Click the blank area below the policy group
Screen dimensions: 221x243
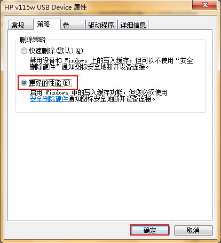[x=110, y=166]
